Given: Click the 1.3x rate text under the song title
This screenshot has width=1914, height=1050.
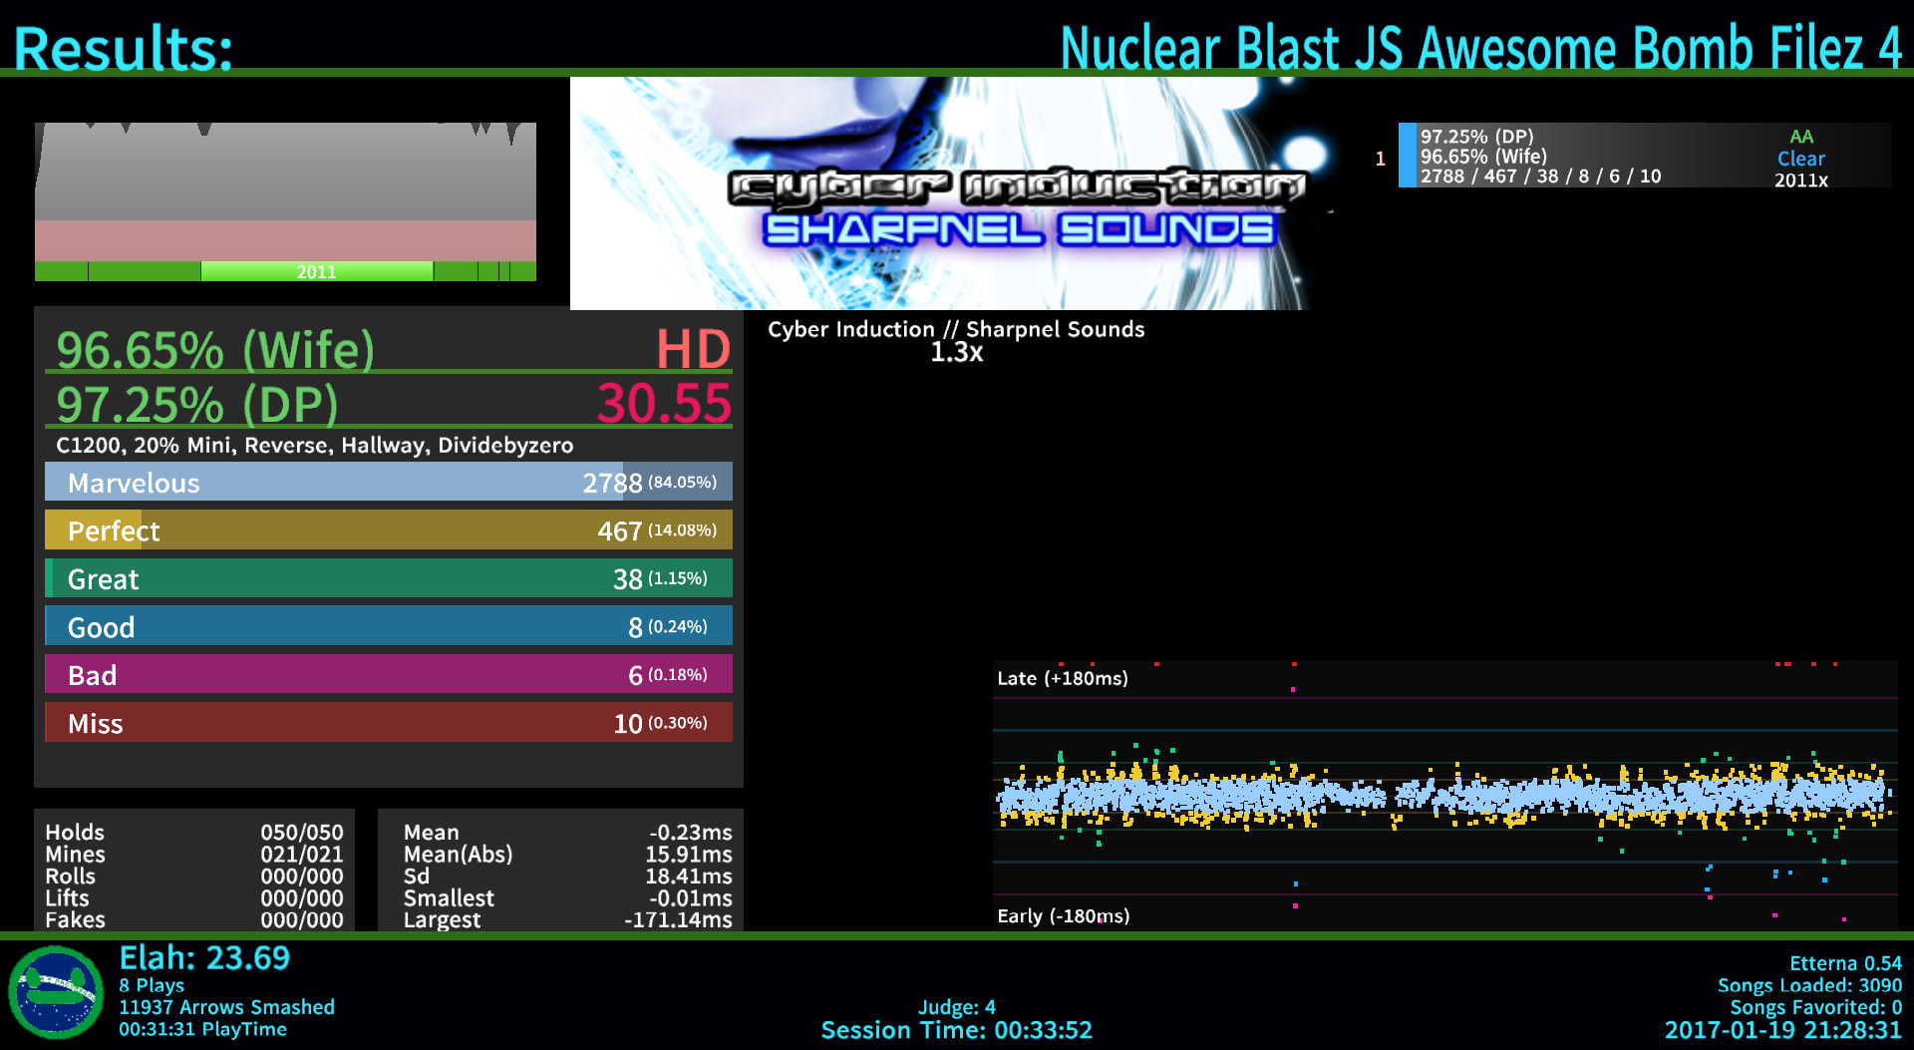Looking at the screenshot, I should click(x=956, y=352).
